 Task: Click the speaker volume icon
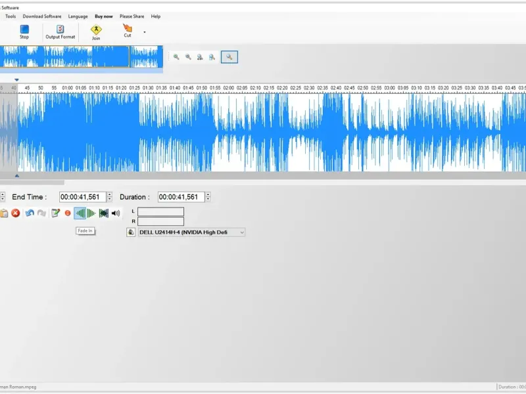[x=116, y=213]
